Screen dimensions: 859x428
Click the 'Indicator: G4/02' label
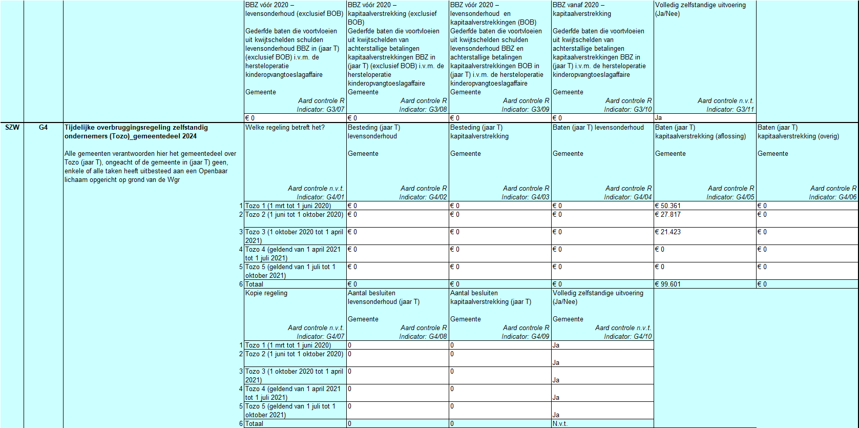click(423, 197)
